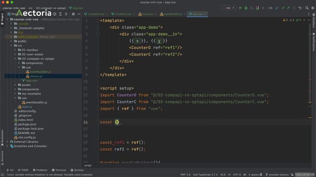Open the Terminal tool window tab

click(x=59, y=170)
